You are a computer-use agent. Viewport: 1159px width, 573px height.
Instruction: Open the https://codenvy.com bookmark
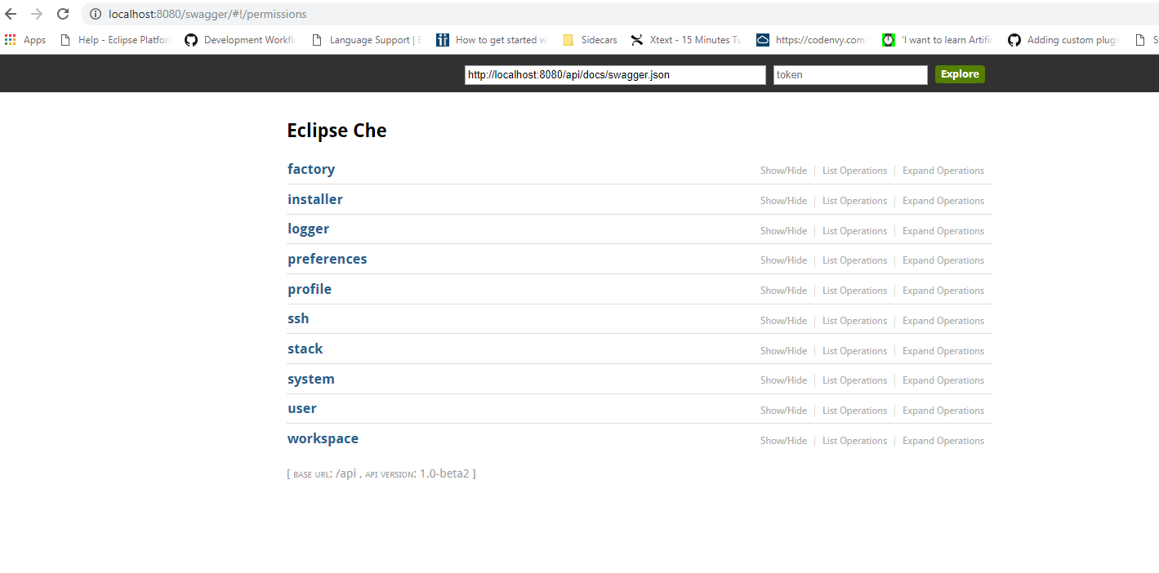(x=812, y=39)
